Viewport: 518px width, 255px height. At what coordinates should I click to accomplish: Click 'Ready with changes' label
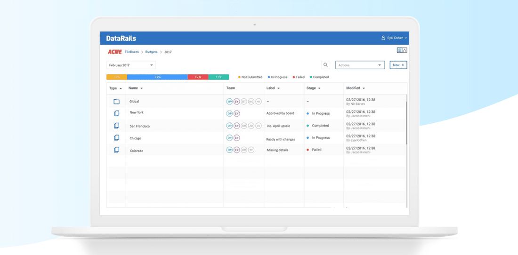pos(281,140)
